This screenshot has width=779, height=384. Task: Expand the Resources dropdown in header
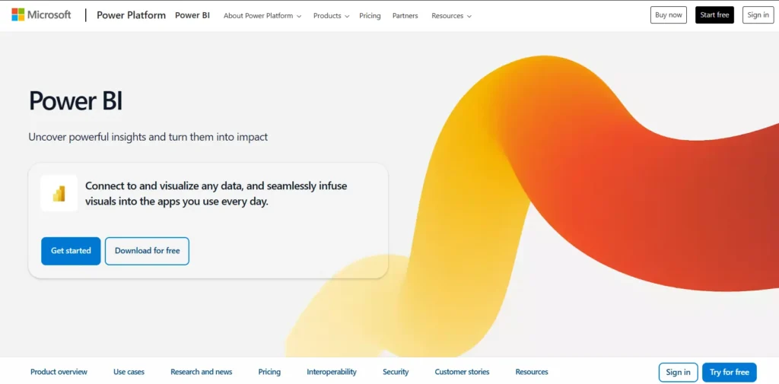click(x=452, y=16)
